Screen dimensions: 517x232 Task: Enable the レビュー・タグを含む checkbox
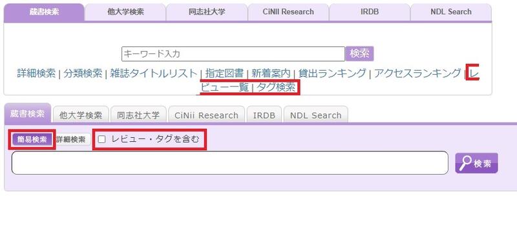[x=102, y=139]
